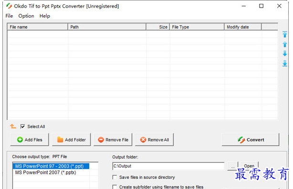
Task: Click the Add Folder button
Action: tap(72, 139)
